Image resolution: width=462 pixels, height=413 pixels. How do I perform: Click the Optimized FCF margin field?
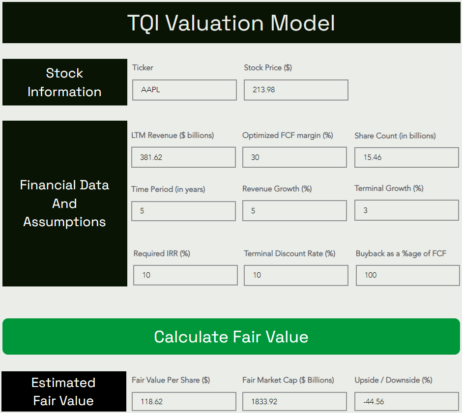point(294,157)
